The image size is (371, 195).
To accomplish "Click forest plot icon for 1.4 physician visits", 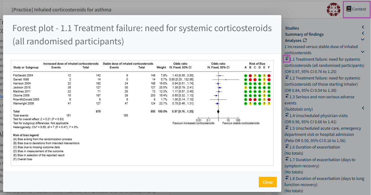I will pos(287,115).
